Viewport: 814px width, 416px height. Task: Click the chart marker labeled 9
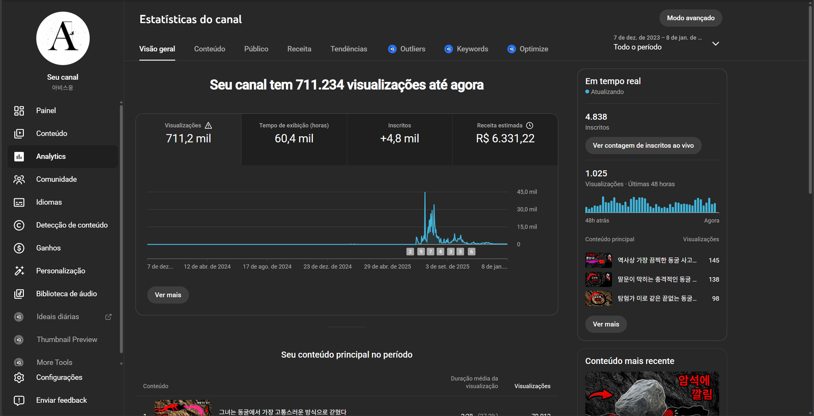tap(421, 252)
